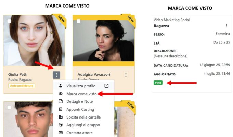This screenshot has width=233, height=137.
Task: Open the external link icon beside Visualizza profilo
Action: (x=106, y=86)
